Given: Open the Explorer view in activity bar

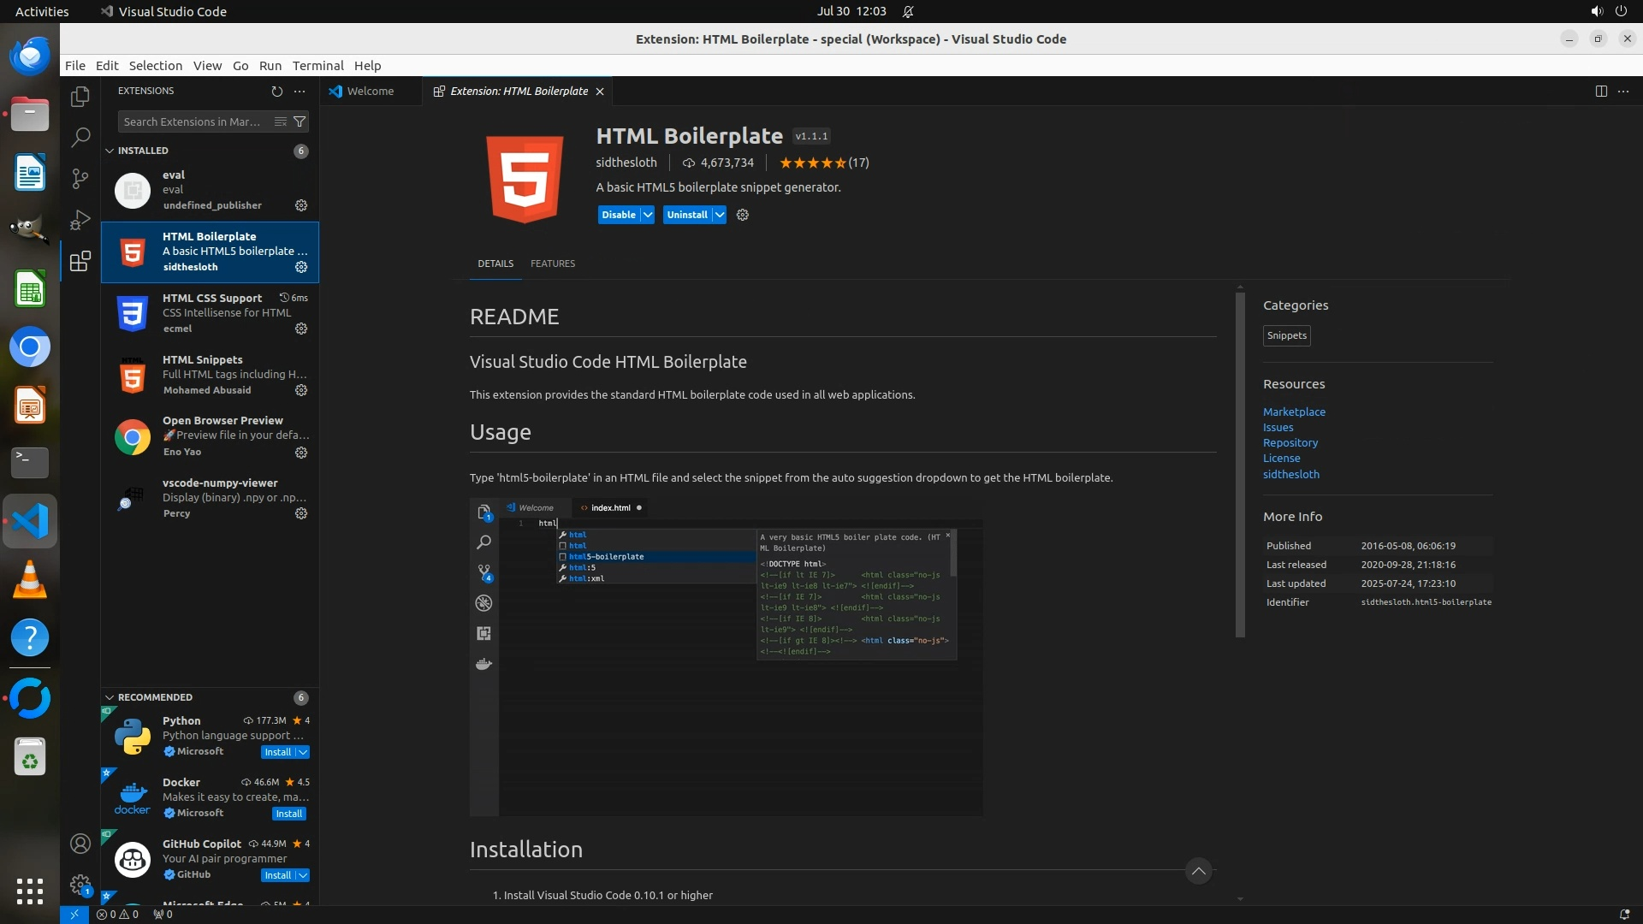Looking at the screenshot, I should click(x=80, y=97).
